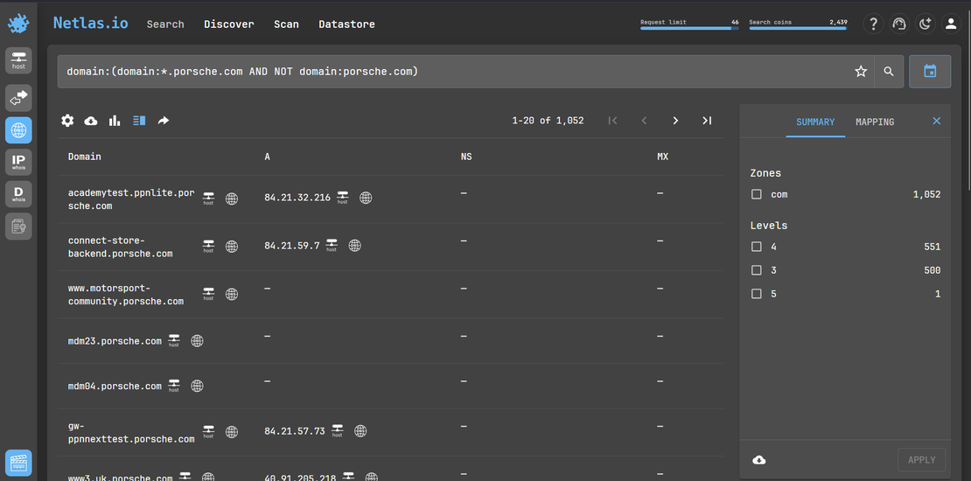Open the statistics bar chart icon
971x481 pixels.
pos(115,121)
